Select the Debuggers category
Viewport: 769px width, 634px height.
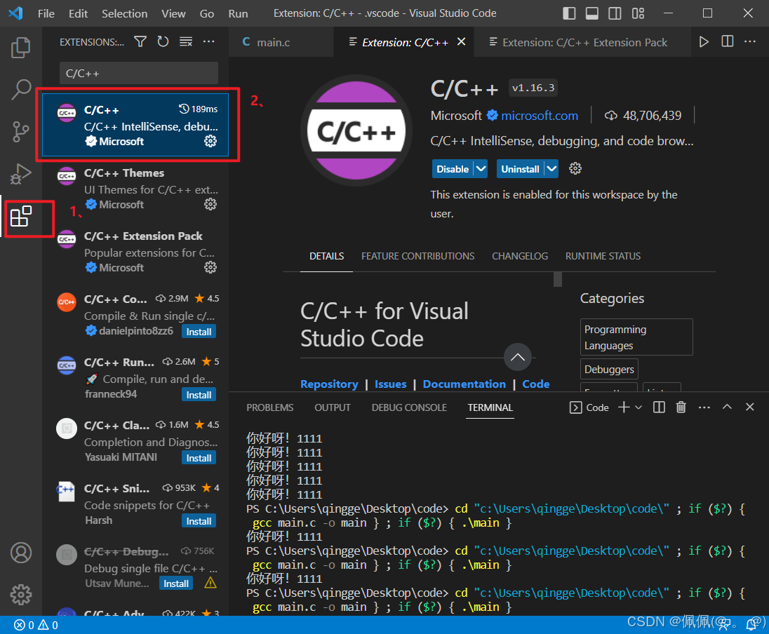coord(609,369)
